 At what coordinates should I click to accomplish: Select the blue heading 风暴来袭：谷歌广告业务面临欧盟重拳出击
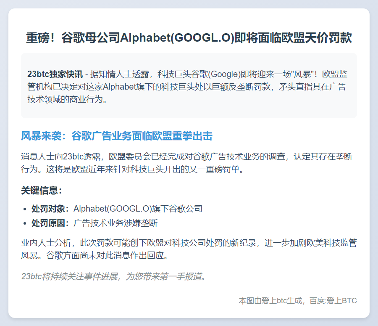tap(116, 135)
